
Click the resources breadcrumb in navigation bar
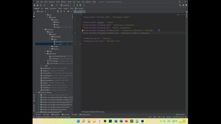(53, 8)
